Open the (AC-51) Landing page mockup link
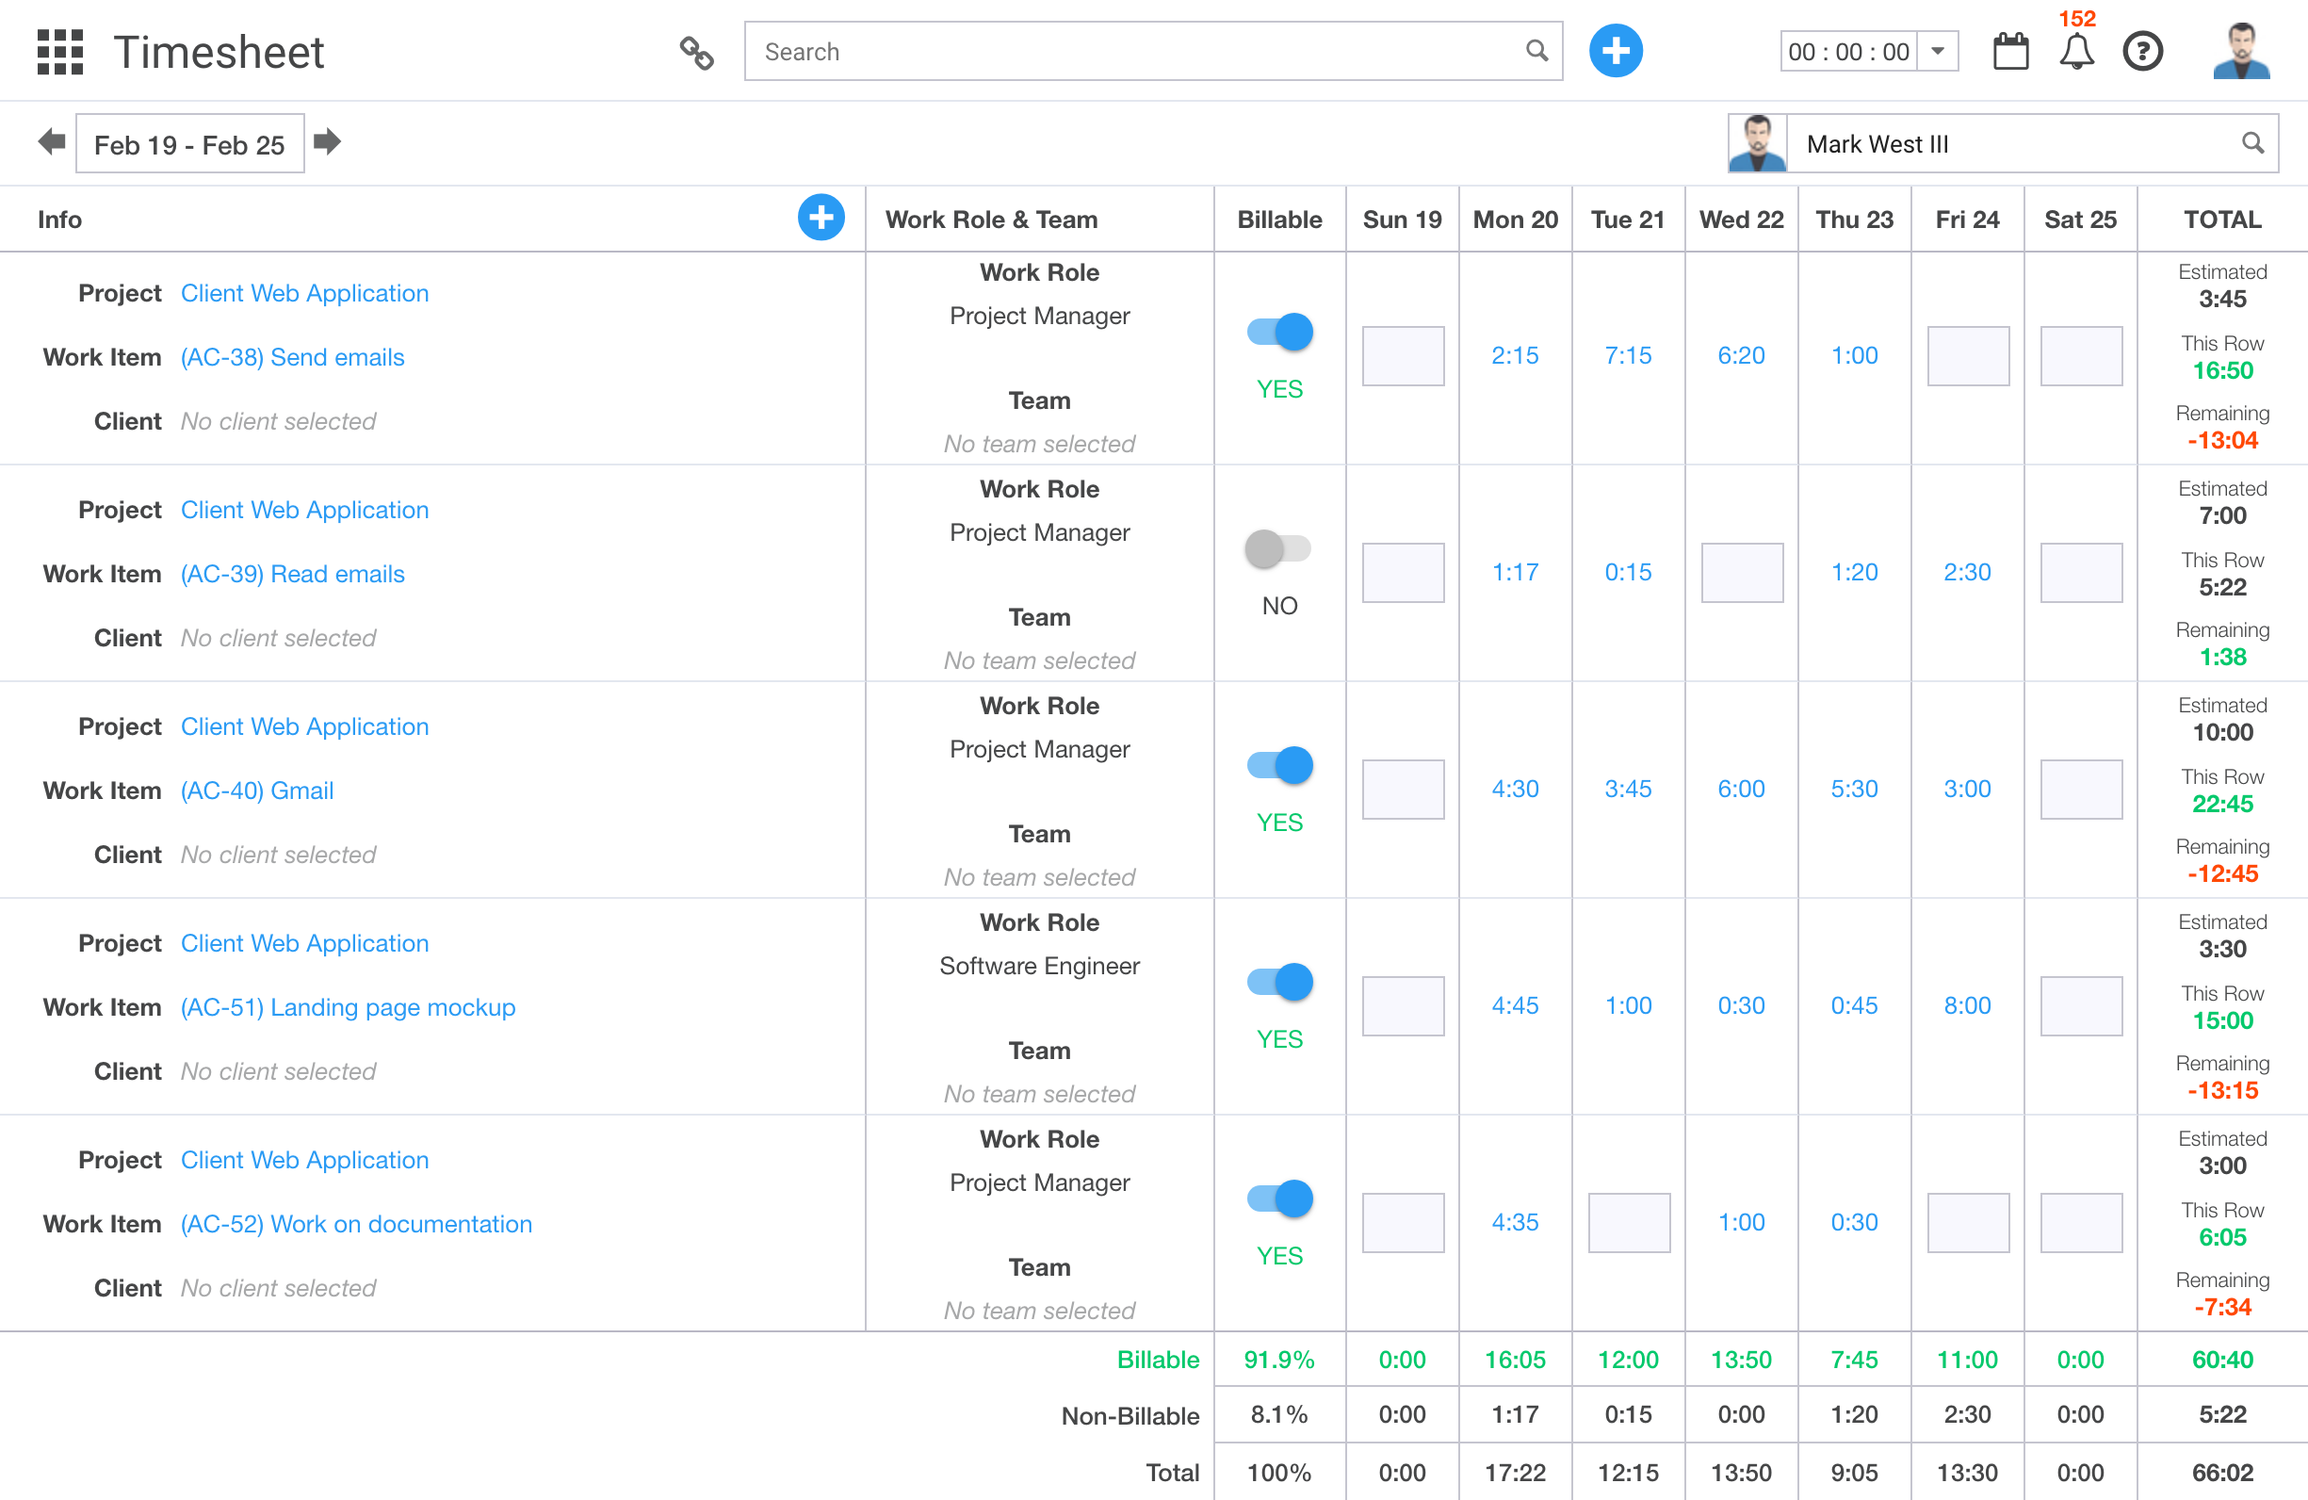Viewport: 2308px width, 1500px height. (349, 1007)
